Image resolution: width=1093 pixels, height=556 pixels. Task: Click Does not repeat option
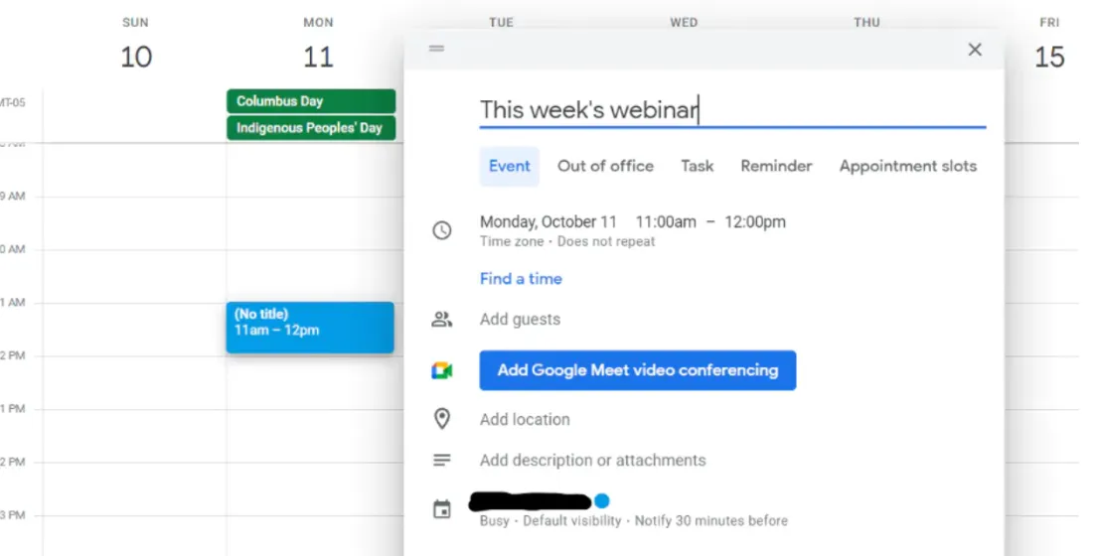pyautogui.click(x=606, y=242)
